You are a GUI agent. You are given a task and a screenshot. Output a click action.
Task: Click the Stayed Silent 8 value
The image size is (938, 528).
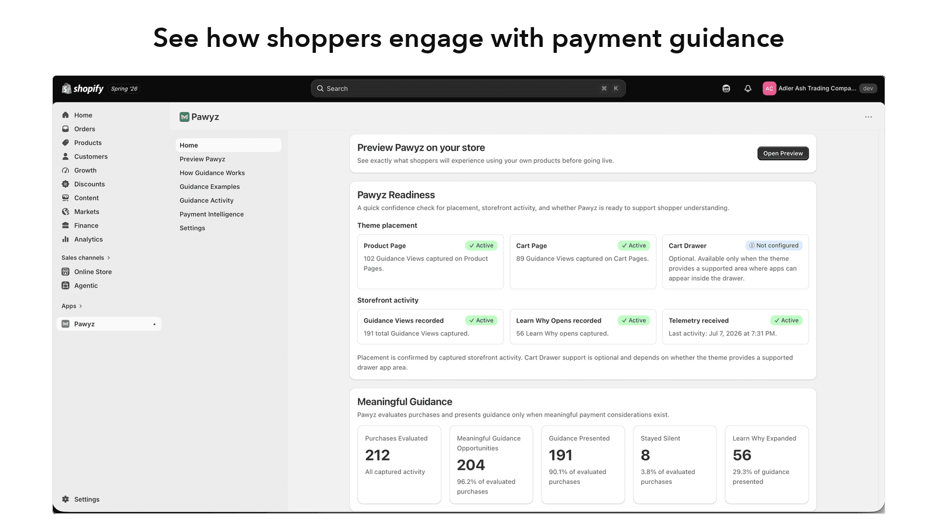click(645, 455)
